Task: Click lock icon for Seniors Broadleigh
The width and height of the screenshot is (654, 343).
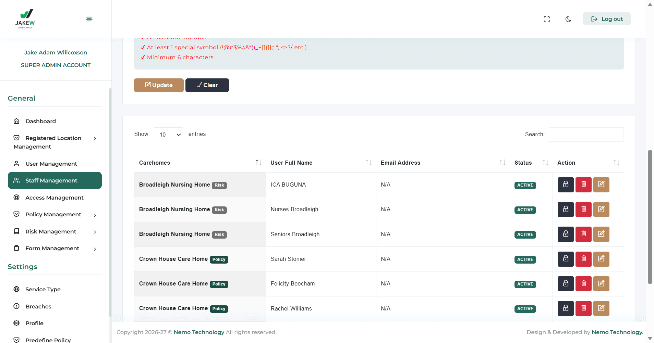Action: pyautogui.click(x=566, y=234)
